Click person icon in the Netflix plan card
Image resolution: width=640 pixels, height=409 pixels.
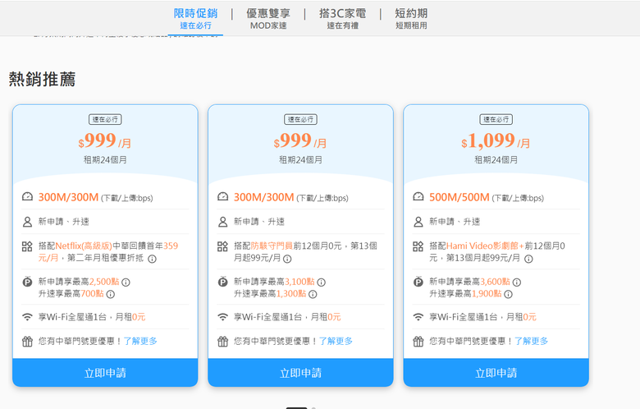tap(27, 222)
